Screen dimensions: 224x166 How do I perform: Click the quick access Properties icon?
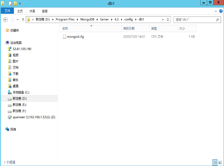pos(10,3)
